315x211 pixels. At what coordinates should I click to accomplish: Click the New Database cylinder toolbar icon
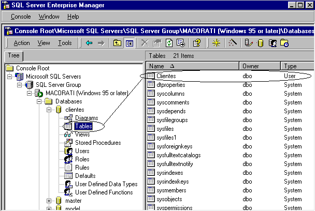(261, 43)
